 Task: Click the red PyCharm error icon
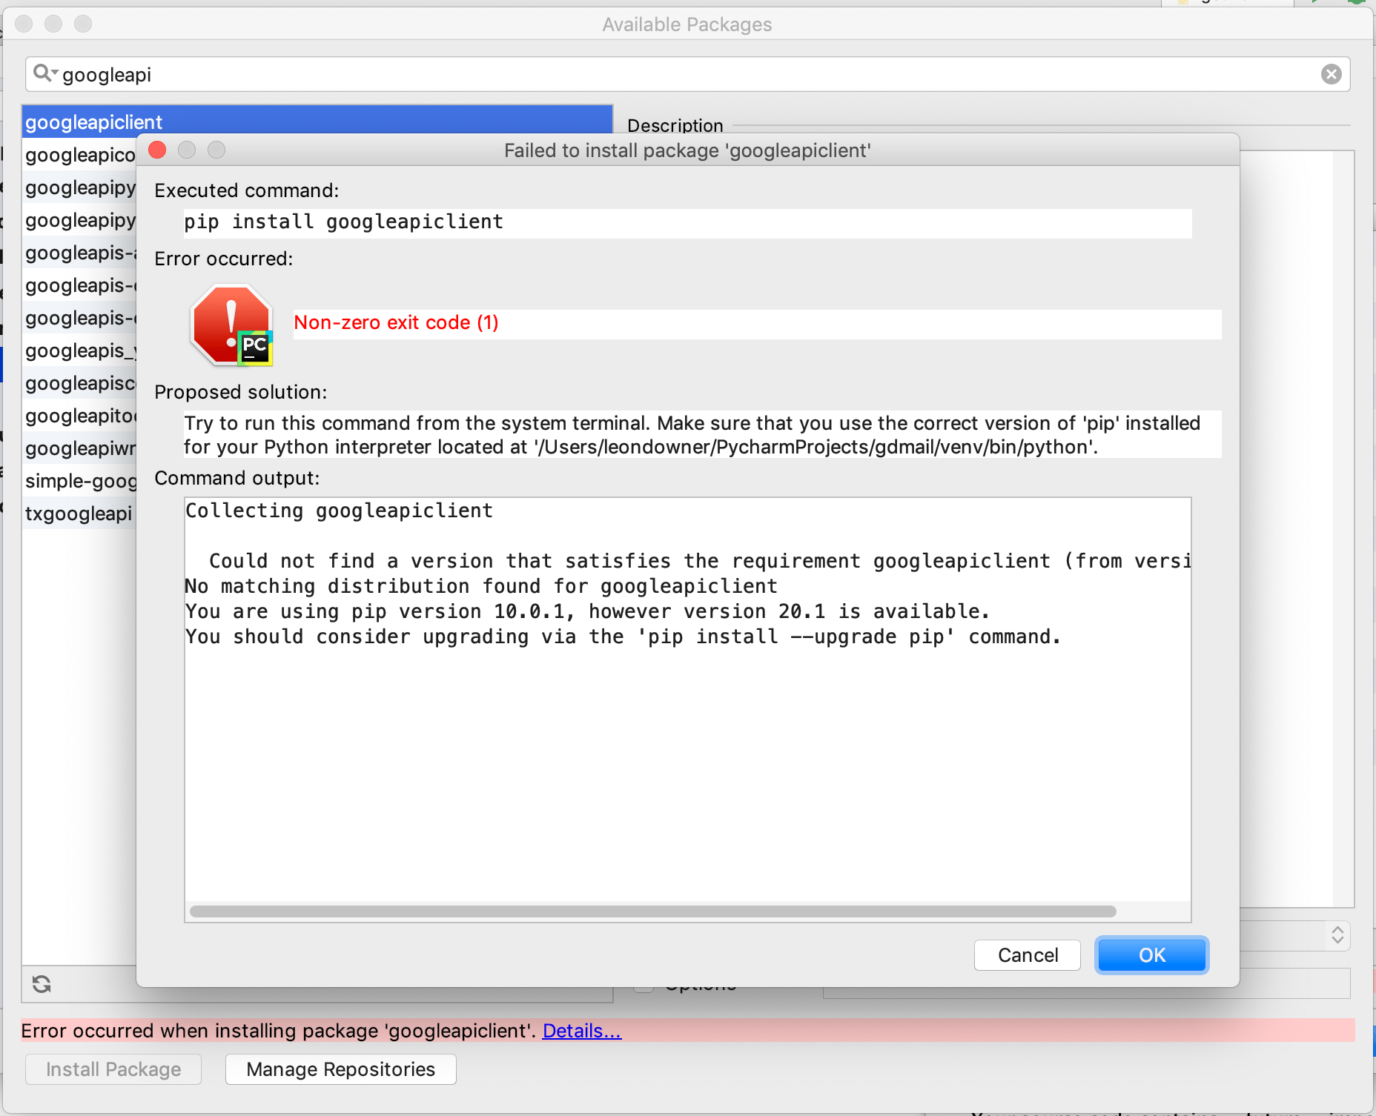(232, 325)
